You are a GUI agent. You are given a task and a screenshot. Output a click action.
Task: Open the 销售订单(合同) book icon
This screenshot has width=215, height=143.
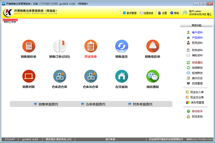59,46
